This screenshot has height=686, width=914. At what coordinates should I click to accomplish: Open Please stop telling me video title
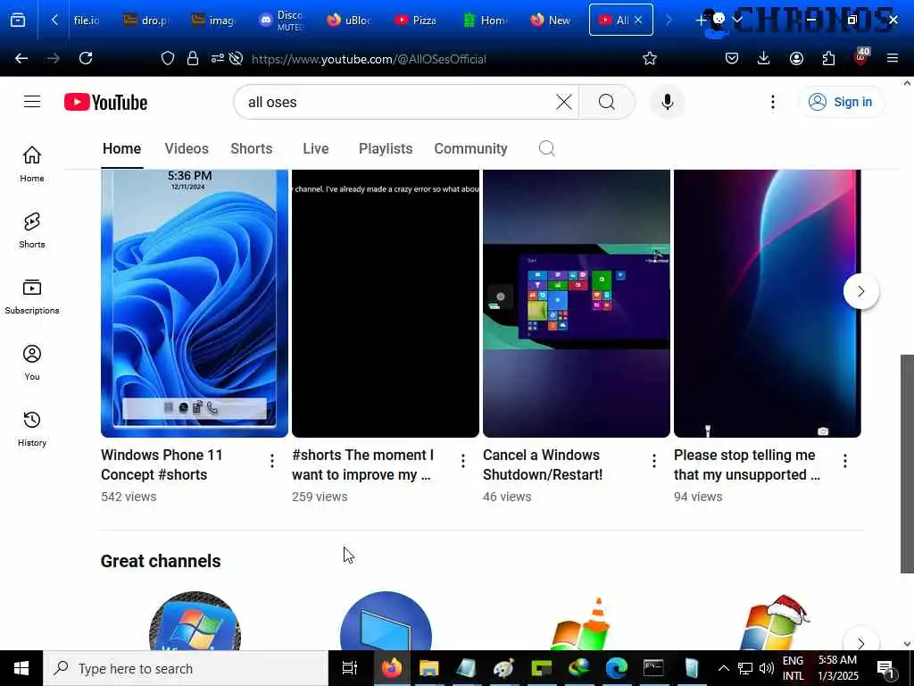(747, 464)
